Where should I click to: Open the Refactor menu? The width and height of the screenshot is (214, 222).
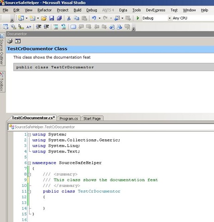click(x=44, y=10)
